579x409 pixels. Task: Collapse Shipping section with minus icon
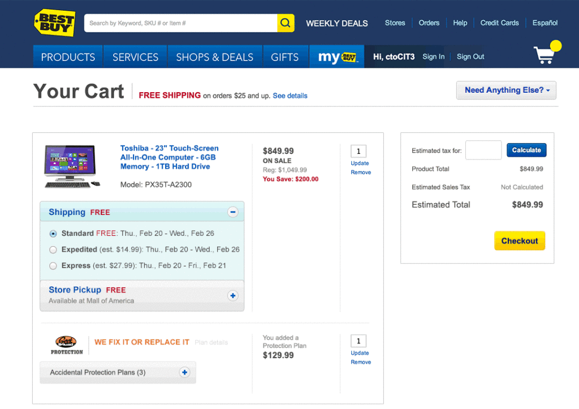coord(232,212)
